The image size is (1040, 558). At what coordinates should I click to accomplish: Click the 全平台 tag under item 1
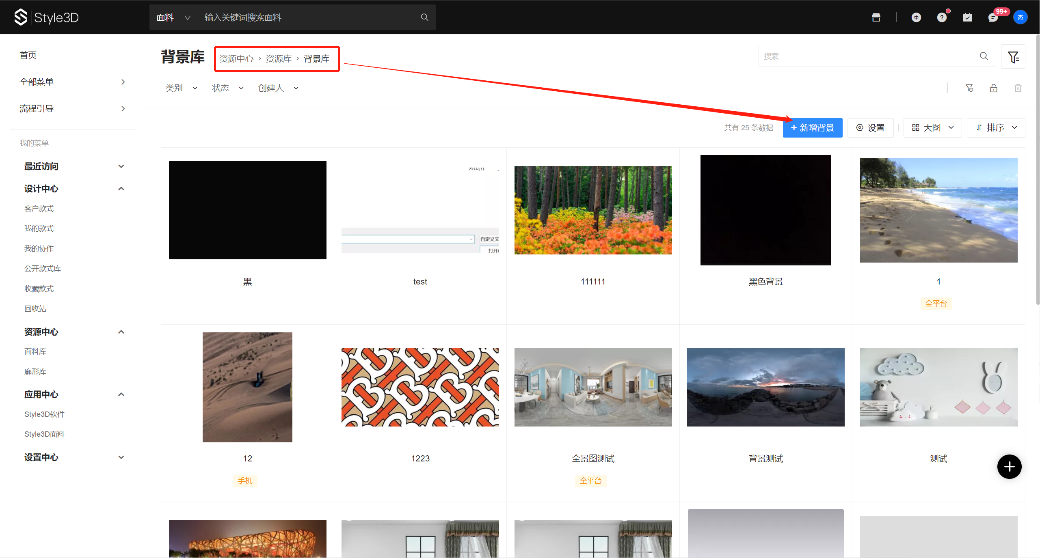pyautogui.click(x=936, y=304)
